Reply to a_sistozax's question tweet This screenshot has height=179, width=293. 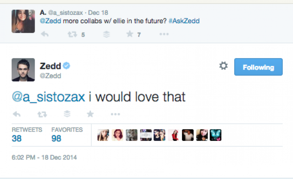click(45, 35)
